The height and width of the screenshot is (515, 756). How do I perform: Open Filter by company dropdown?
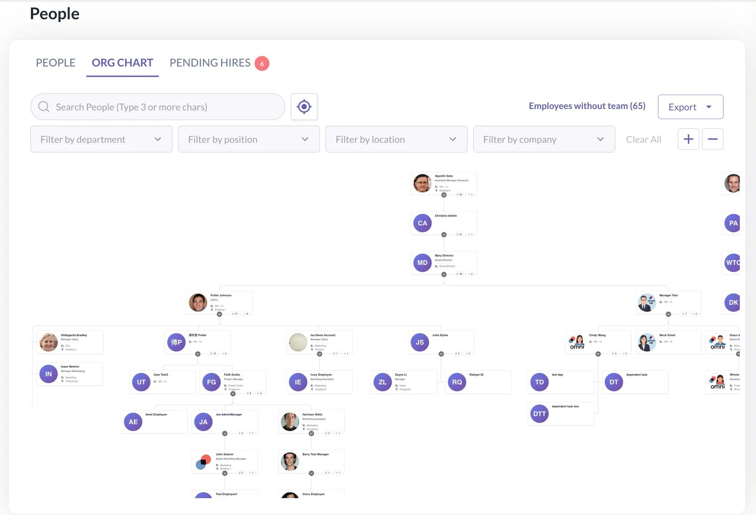544,139
